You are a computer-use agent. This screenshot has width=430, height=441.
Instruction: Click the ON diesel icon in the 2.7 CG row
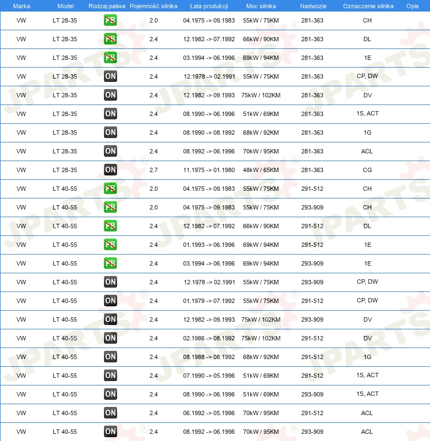pos(110,170)
